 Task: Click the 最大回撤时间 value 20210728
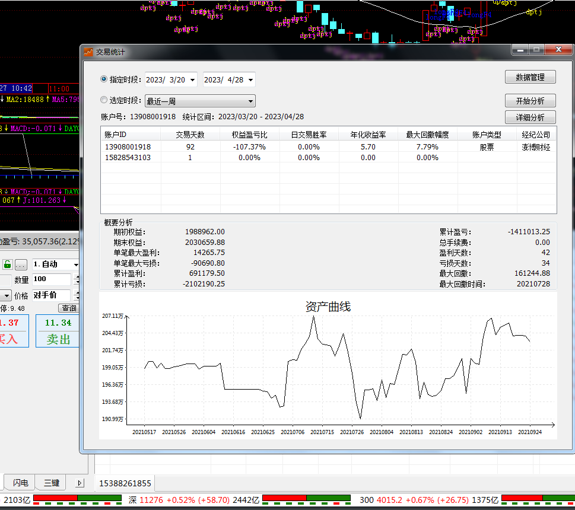click(x=533, y=283)
